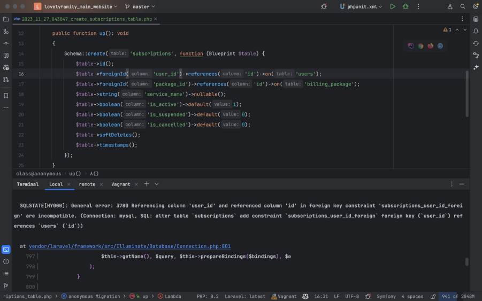
Task: Change 4 spaces indentation setting
Action: (412, 297)
